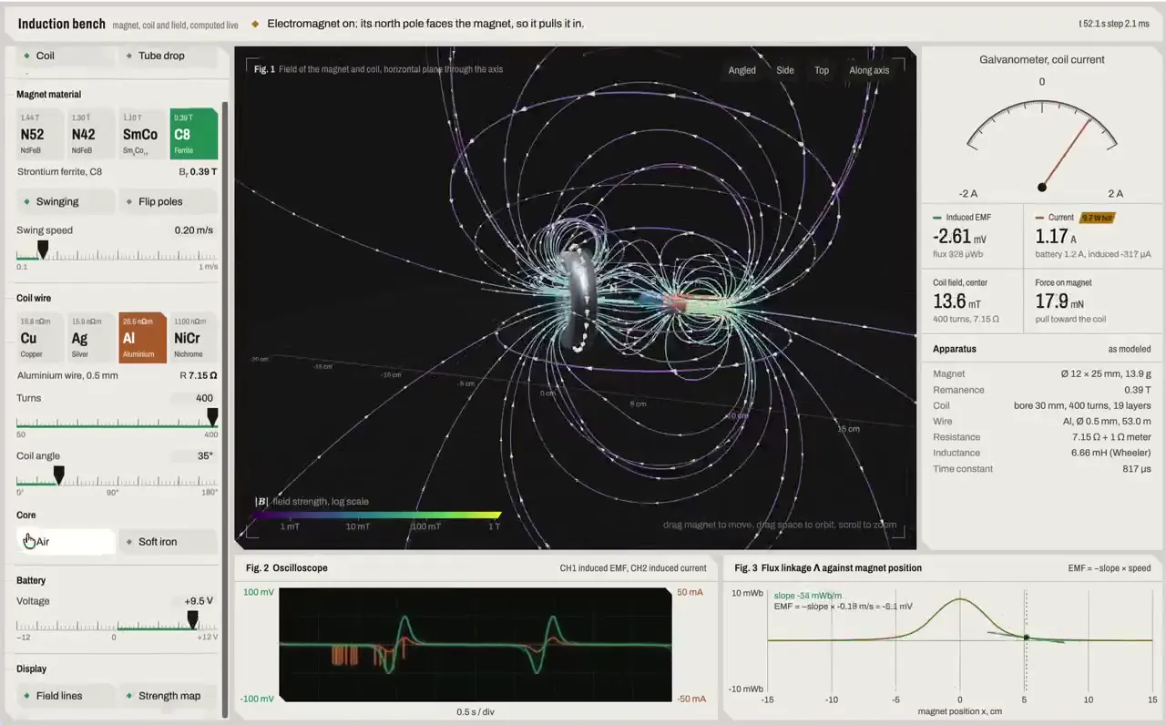Click the 'as modeled' apparatus label
Viewport: 1166px width, 725px height.
[x=1130, y=349]
